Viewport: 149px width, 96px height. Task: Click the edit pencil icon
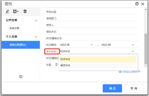click(7, 11)
